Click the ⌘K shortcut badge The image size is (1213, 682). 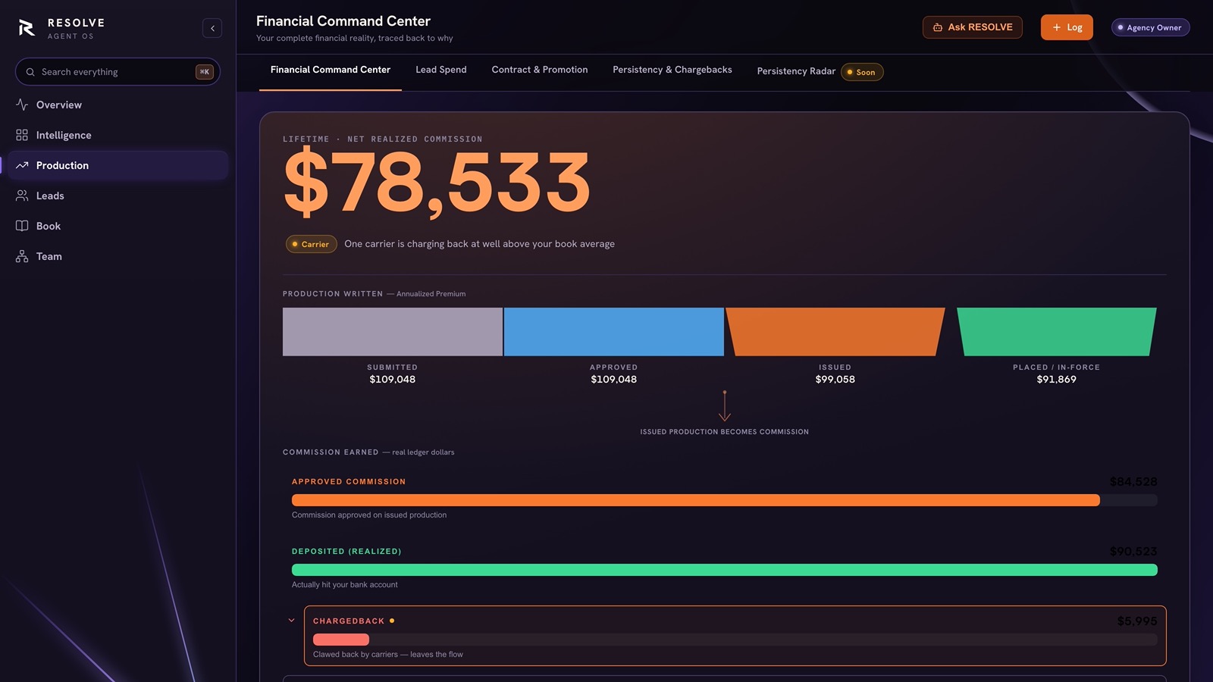tap(205, 72)
